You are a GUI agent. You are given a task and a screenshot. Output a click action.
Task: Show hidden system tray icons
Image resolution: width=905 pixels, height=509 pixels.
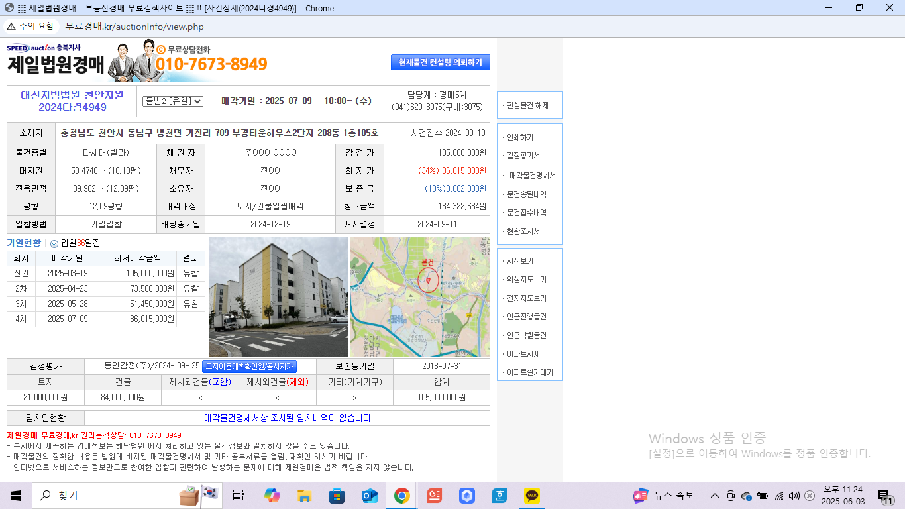tap(715, 496)
